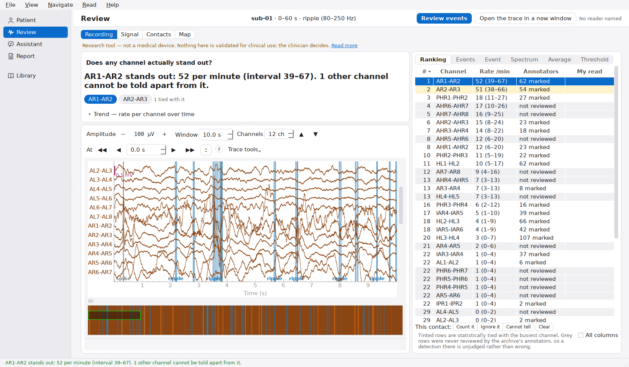
Task: Sort ranking by the # column header
Action: [x=426, y=71]
